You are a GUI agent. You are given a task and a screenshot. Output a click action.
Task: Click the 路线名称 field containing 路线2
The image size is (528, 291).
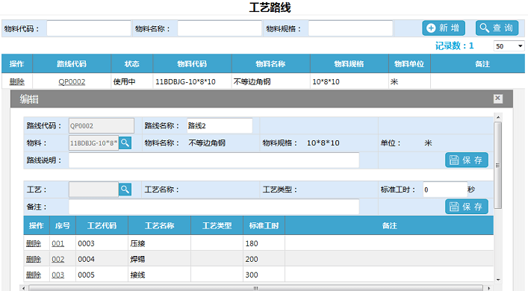220,126
